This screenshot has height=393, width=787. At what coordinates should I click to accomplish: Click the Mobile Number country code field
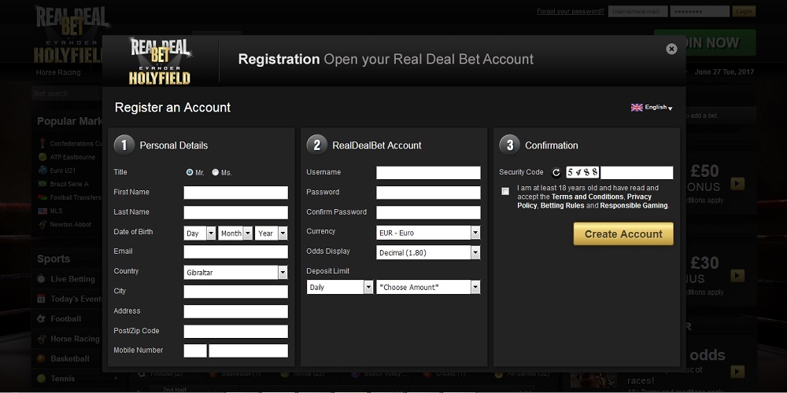tap(195, 351)
